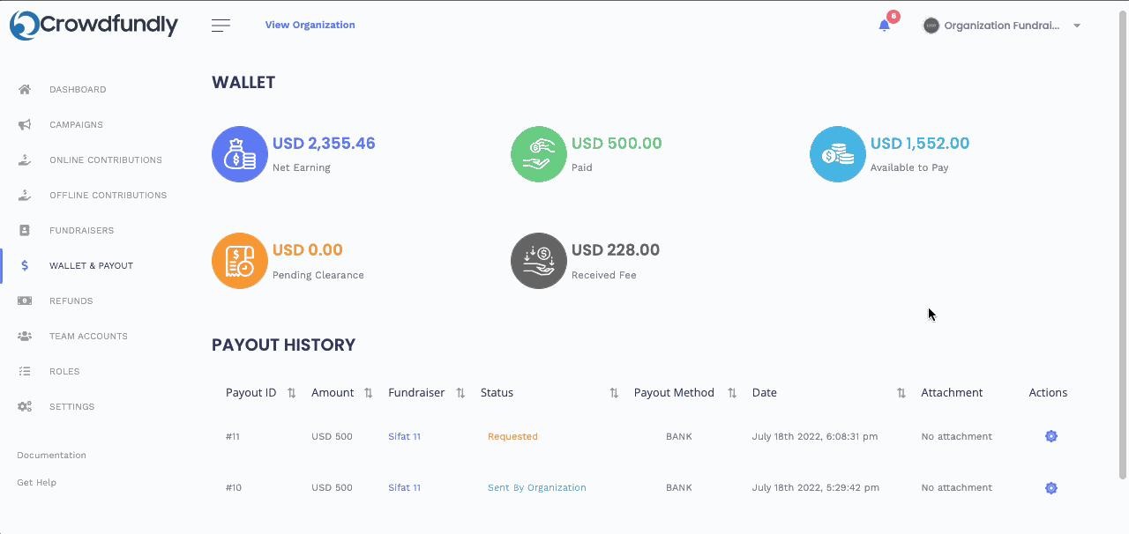Open the Documentation link

tap(51, 456)
